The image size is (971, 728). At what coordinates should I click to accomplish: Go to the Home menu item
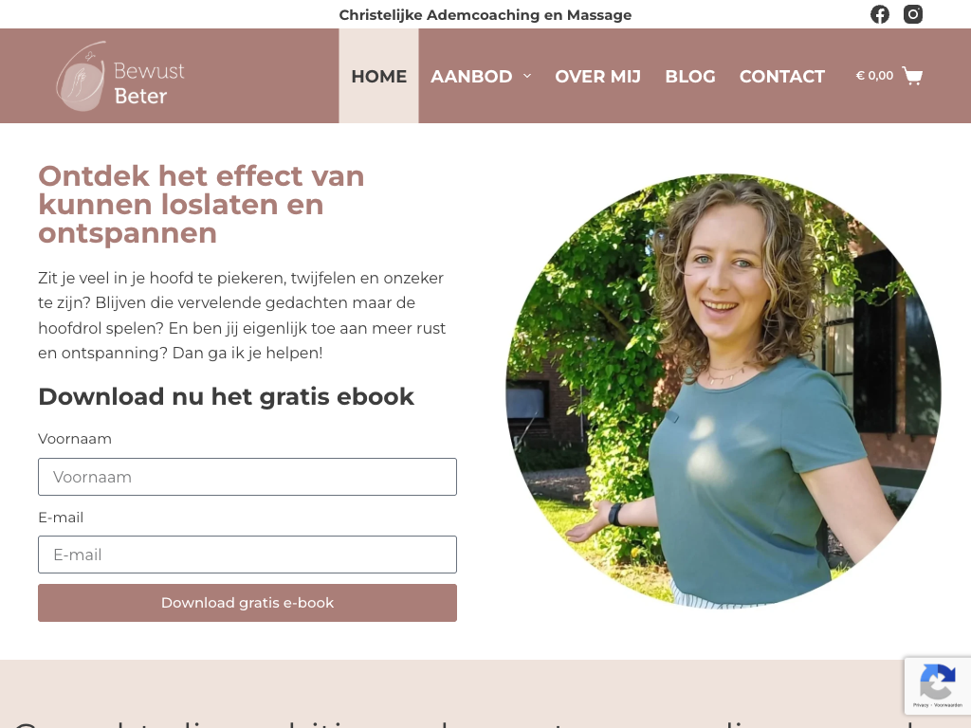378,76
